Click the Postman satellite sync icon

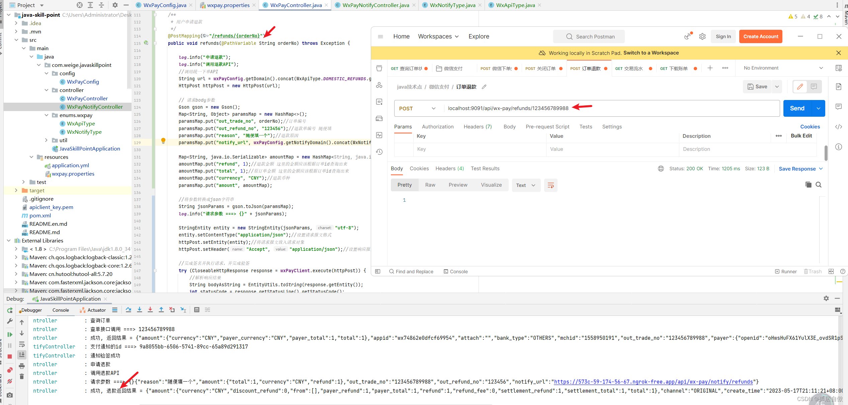tap(688, 36)
